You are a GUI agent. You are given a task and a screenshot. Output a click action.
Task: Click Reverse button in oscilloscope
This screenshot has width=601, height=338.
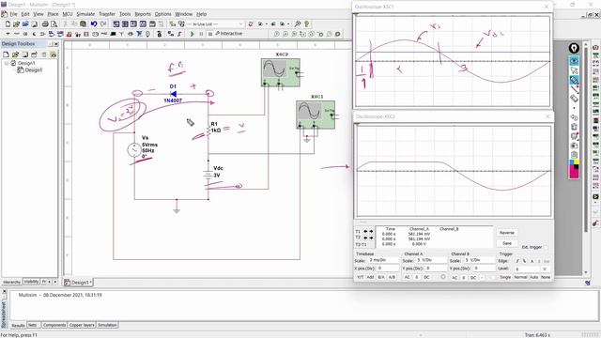(x=507, y=233)
